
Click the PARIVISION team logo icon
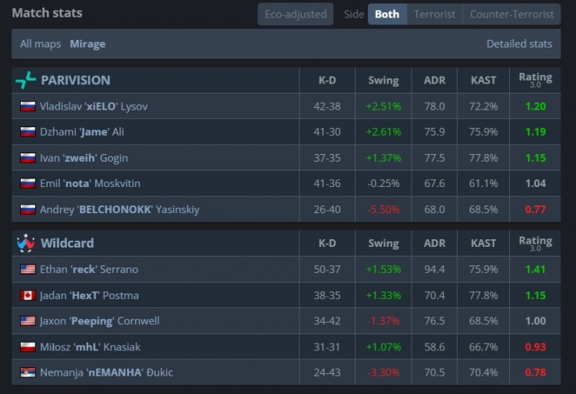pyautogui.click(x=25, y=80)
